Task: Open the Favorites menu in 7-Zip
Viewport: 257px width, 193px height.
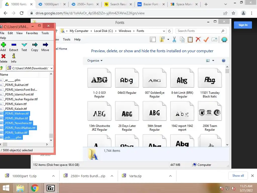Action: tap(32, 33)
